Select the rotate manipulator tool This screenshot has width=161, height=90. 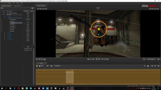point(42,59)
